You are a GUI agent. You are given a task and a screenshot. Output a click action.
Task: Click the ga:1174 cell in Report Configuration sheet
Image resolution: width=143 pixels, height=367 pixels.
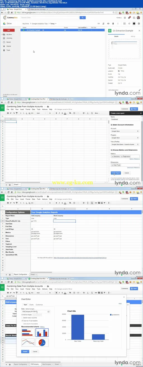pyautogui.click(x=42, y=221)
